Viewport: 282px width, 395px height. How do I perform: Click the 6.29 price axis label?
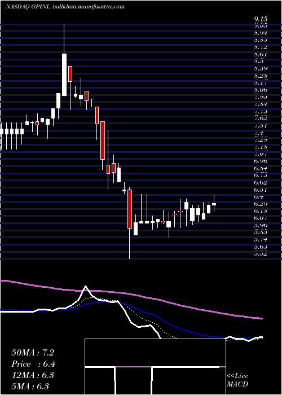click(x=261, y=204)
